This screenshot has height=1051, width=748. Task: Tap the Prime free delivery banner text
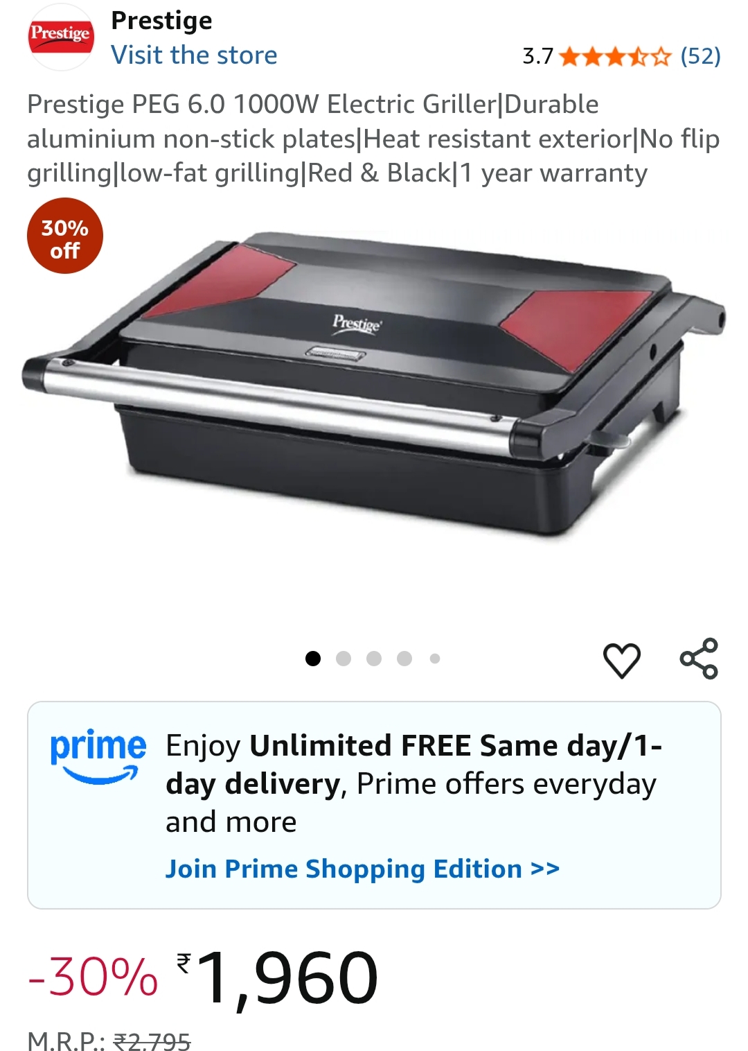[x=413, y=783]
